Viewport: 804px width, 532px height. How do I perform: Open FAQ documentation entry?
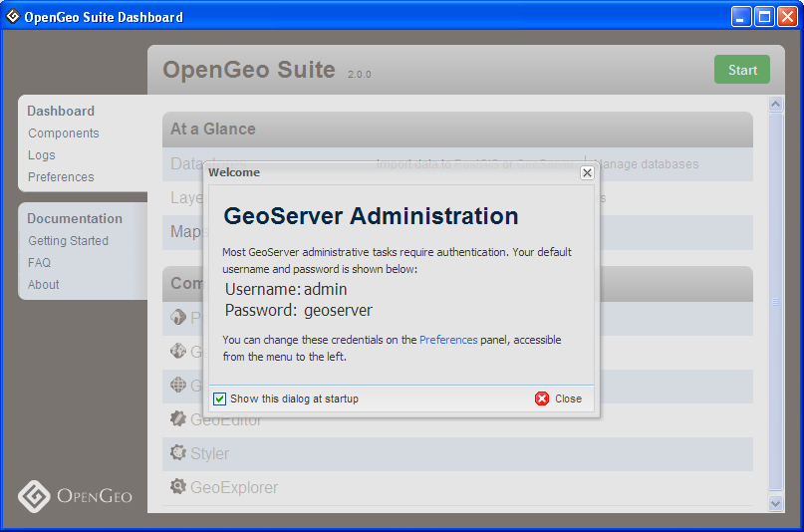tap(40, 263)
